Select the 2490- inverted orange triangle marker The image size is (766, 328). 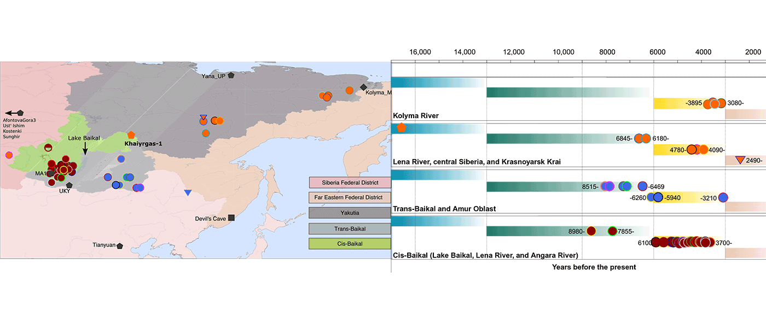point(740,160)
